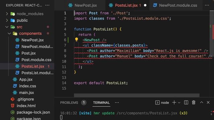The image size is (214, 120).
Task: Collapse the src folder chevron
Action: tap(7, 27)
